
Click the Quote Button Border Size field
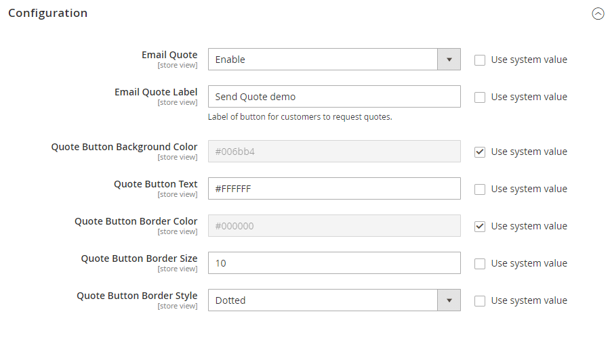(334, 263)
